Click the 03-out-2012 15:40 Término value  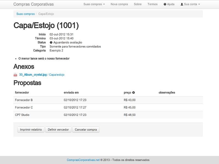pos(61,38)
